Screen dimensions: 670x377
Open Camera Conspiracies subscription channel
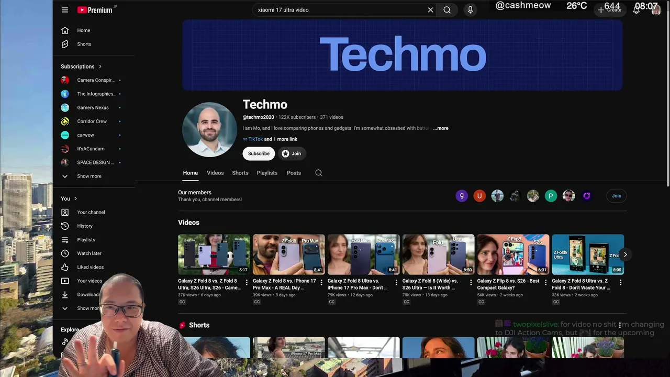[x=94, y=80]
